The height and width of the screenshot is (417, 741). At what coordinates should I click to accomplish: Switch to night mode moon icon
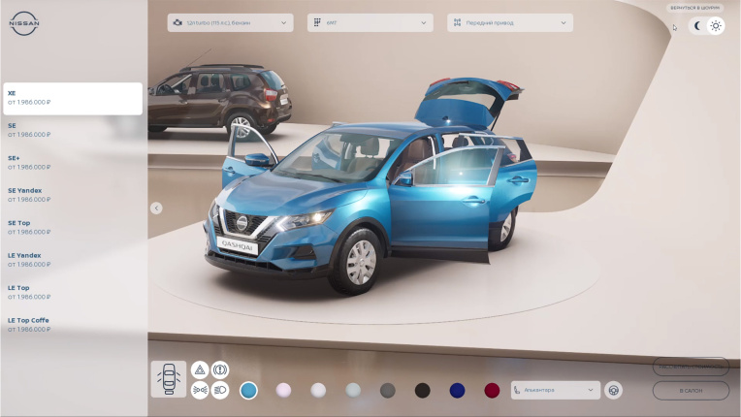click(697, 26)
